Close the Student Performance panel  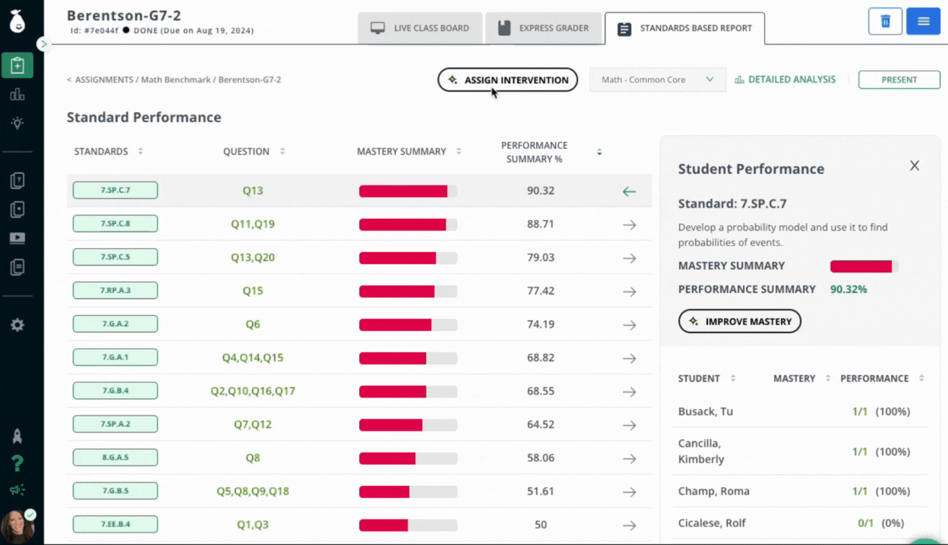[x=915, y=166]
